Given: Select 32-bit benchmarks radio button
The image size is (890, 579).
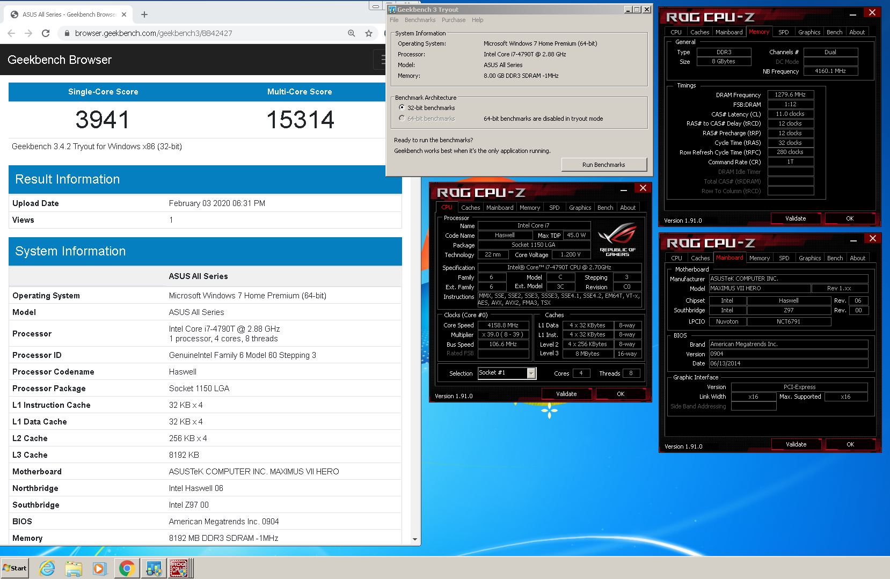Looking at the screenshot, I should 402,108.
